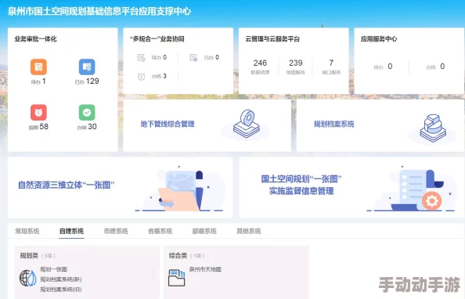Image resolution: width=465 pixels, height=299 pixels.
Task: Click the 239 地图服务 count
Action: click(296, 67)
